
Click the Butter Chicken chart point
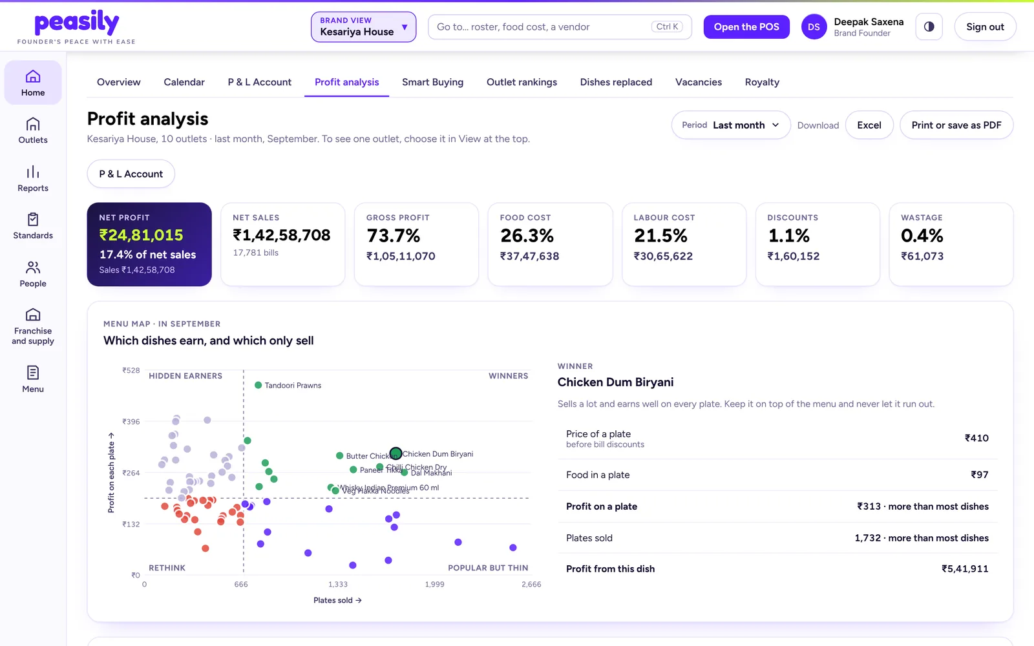[340, 456]
